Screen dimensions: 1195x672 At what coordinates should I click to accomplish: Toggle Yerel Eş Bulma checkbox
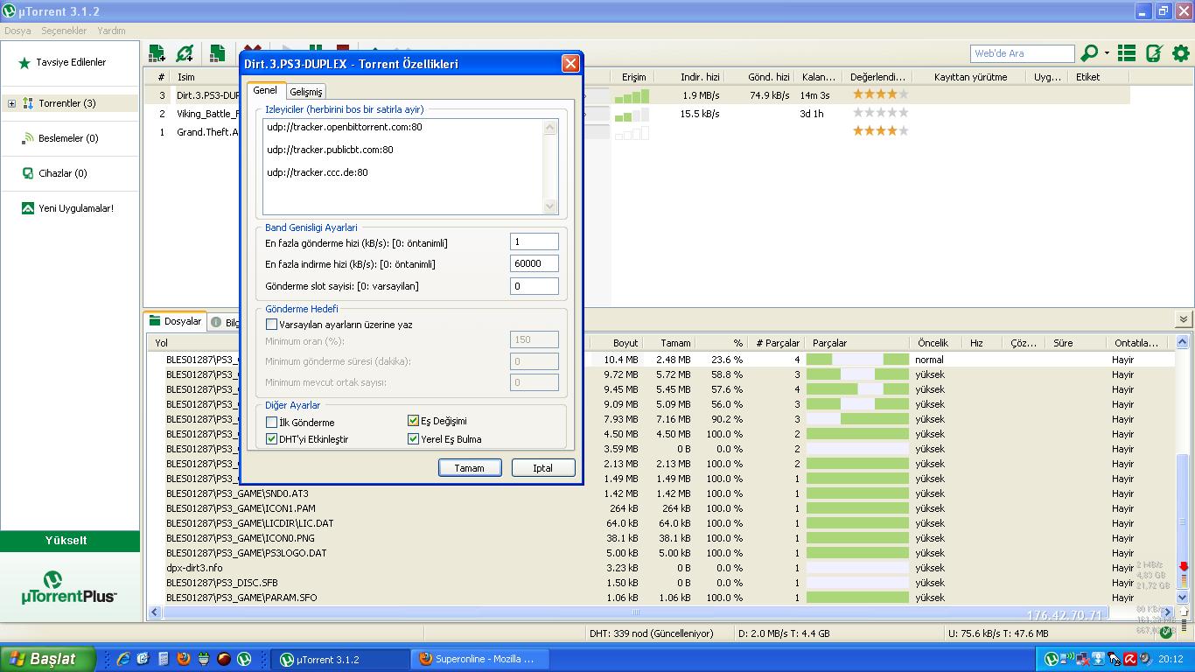click(x=414, y=439)
